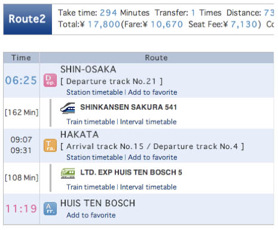The image size is (278, 230).
Task: Click the blue Arr. arrival icon
Action: (50, 209)
